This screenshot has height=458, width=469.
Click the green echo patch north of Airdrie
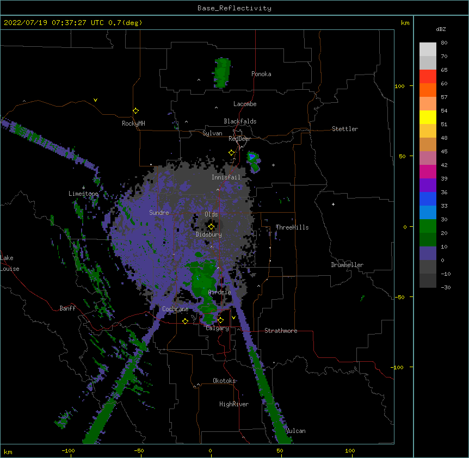tap(203, 280)
